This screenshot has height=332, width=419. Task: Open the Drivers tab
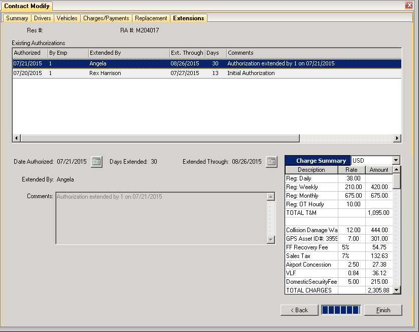(x=43, y=18)
